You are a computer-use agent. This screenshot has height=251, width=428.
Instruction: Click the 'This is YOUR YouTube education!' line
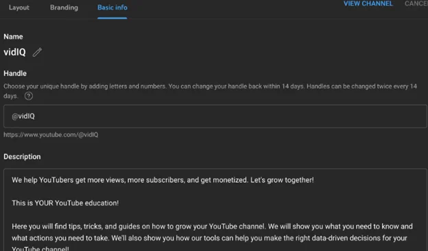[x=65, y=203]
